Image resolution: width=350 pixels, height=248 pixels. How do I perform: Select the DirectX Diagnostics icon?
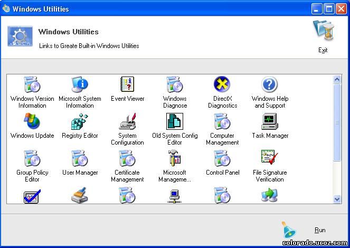222,84
